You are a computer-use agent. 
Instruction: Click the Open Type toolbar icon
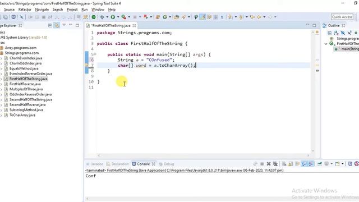tap(177, 17)
